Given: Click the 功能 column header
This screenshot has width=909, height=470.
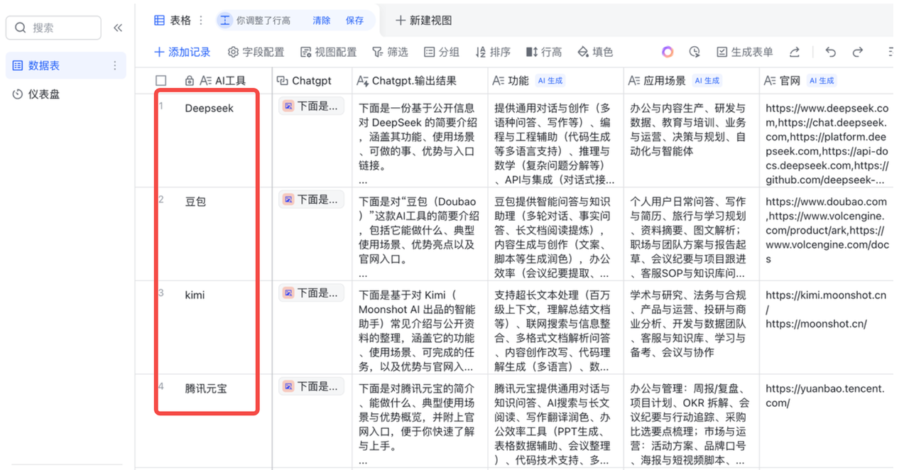Looking at the screenshot, I should click(x=556, y=81).
